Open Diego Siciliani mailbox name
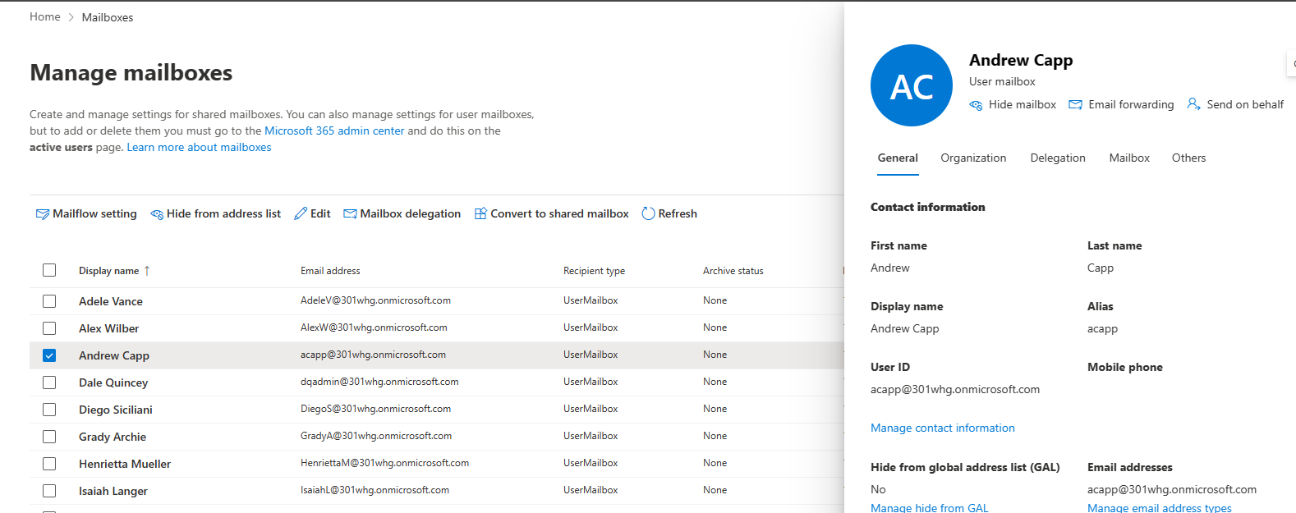 (x=116, y=410)
